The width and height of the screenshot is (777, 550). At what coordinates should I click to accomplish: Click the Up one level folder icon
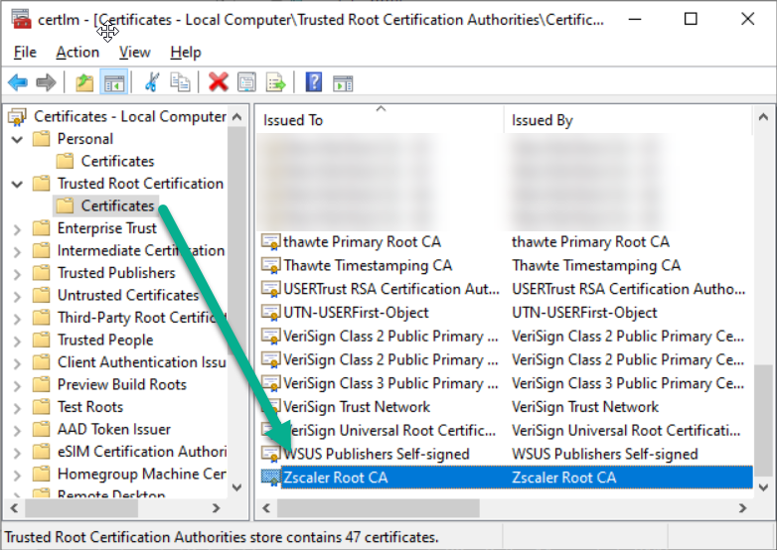click(84, 82)
